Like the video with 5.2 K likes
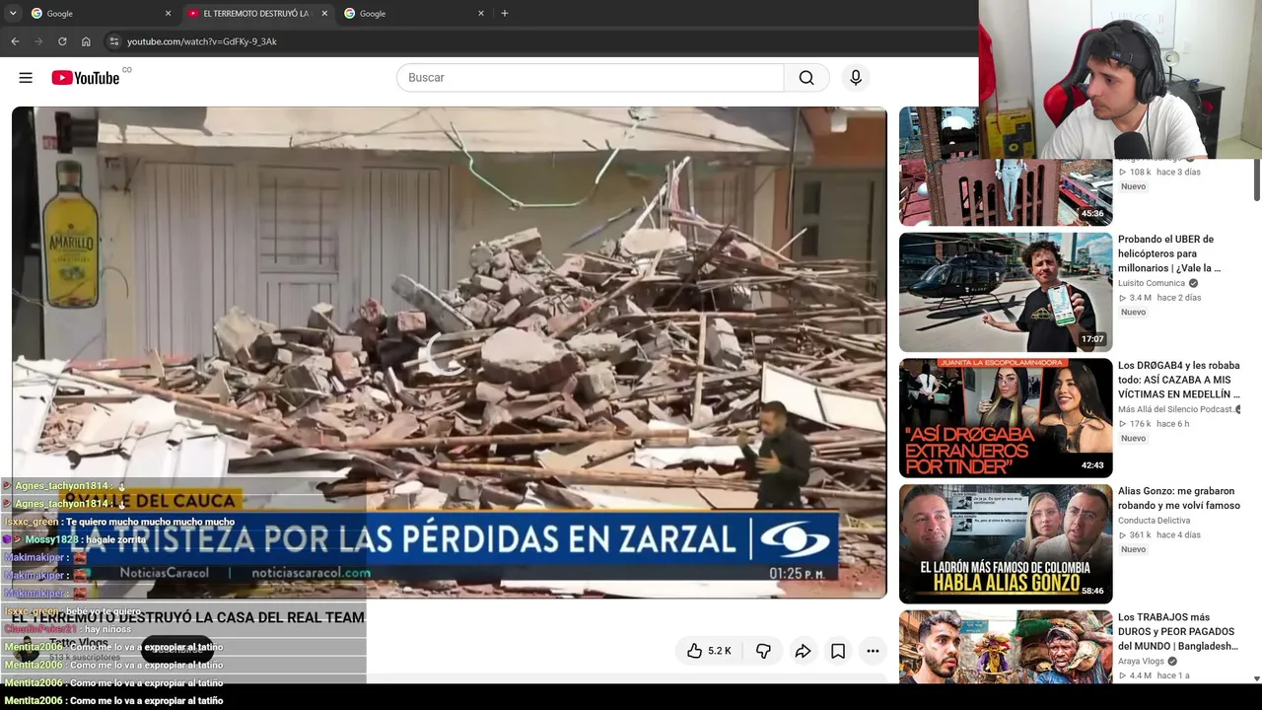The width and height of the screenshot is (1262, 710). click(x=710, y=651)
